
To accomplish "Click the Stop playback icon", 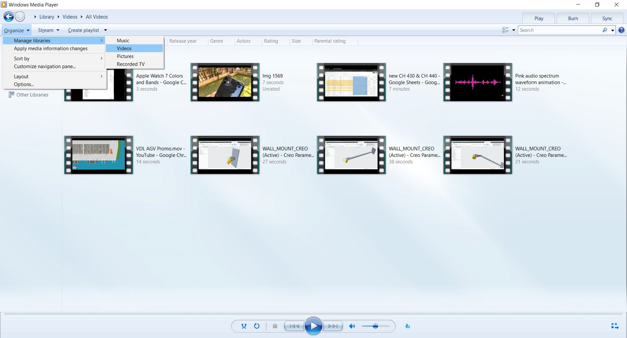I will pos(275,326).
